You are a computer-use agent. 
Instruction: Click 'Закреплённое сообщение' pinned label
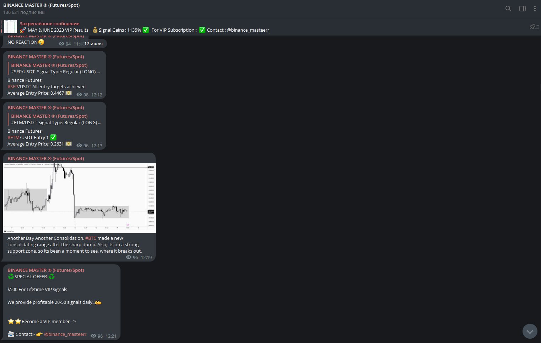pos(49,23)
